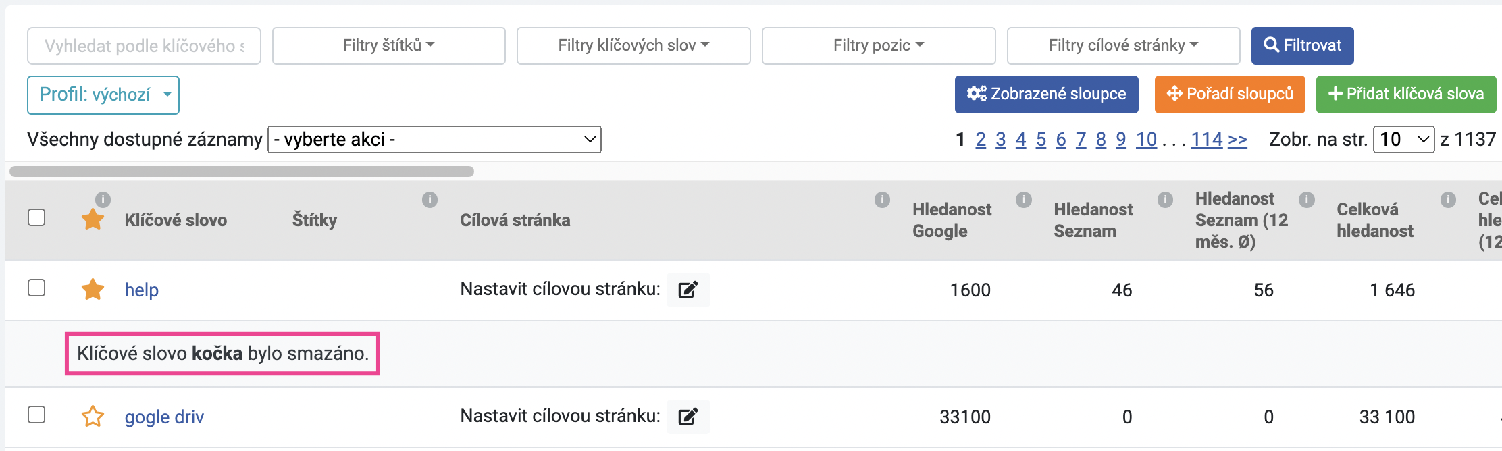The width and height of the screenshot is (1502, 451).
Task: Click the edit target page icon for gogle driv
Action: pos(688,417)
